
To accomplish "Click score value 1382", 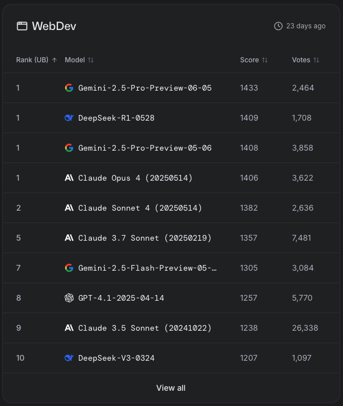I will pyautogui.click(x=249, y=208).
